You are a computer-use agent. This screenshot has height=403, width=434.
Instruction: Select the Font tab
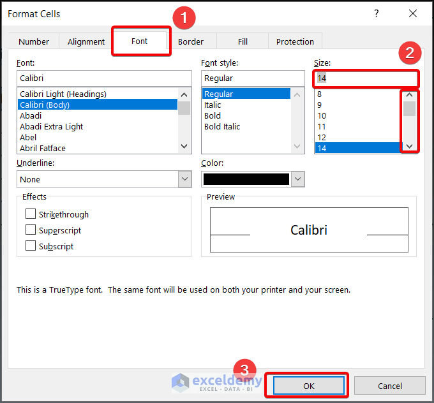pyautogui.click(x=140, y=41)
